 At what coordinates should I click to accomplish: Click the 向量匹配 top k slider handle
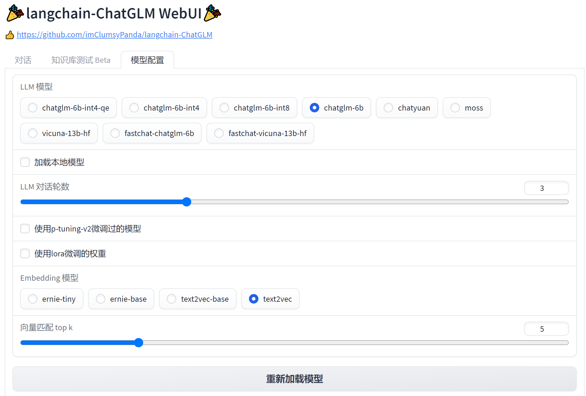139,343
